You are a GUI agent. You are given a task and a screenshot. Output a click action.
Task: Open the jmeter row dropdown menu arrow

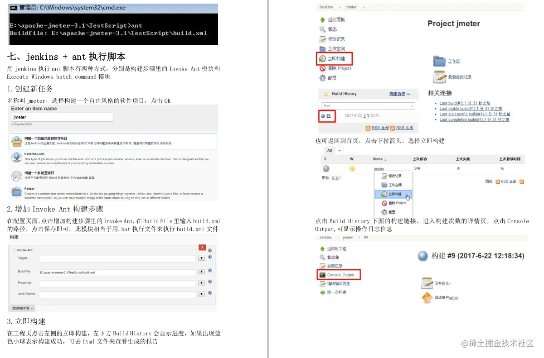pos(386,168)
